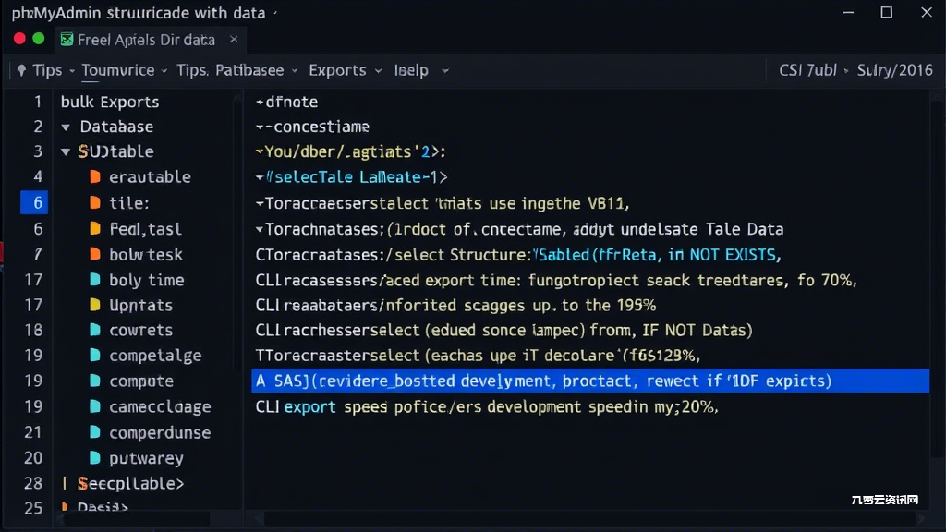Fold the --concestiame line arrow

point(260,127)
